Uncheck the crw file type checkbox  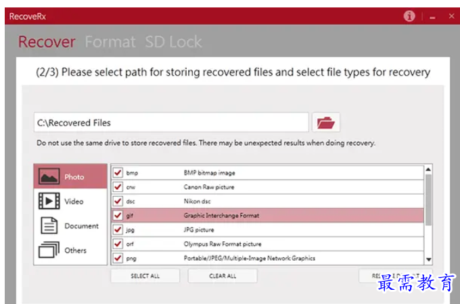click(118, 187)
